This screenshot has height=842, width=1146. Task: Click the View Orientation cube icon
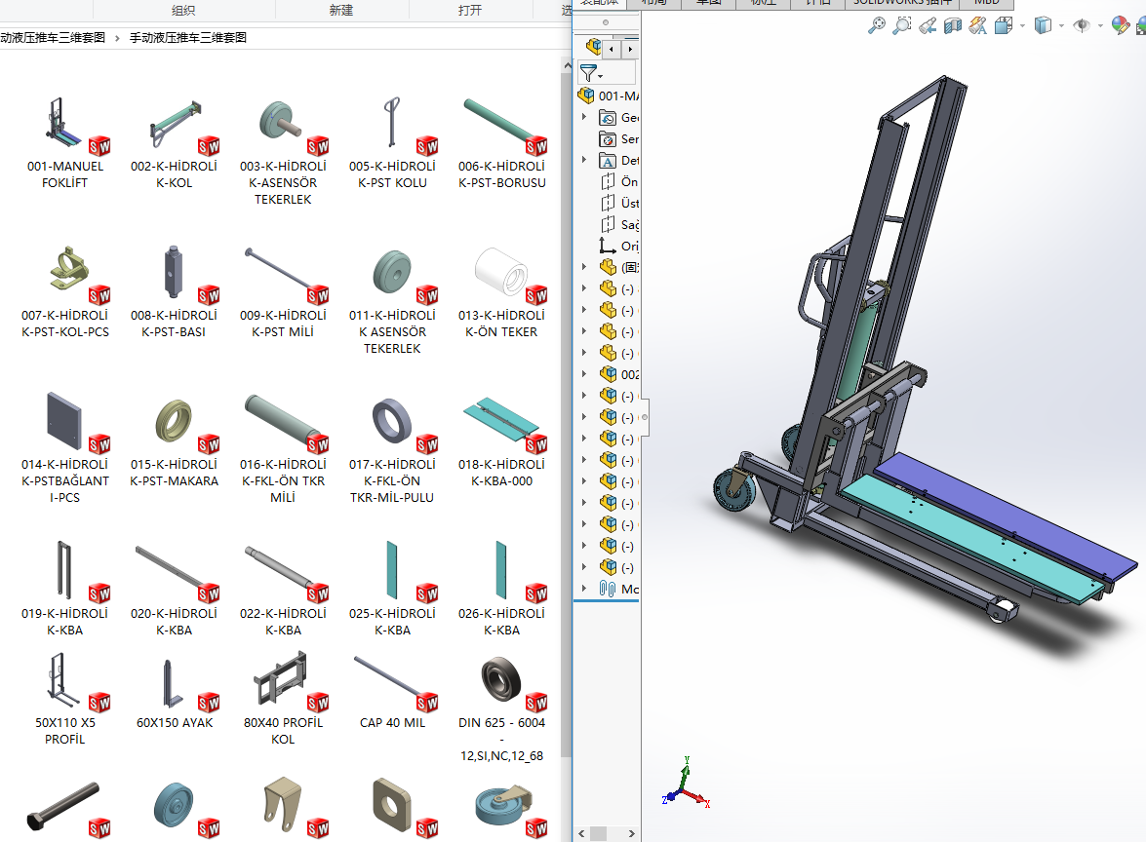pos(1004,26)
